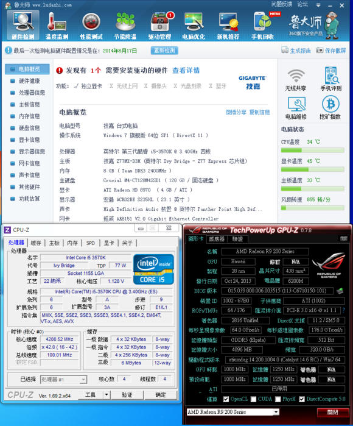The width and height of the screenshot is (353, 426).
Task: Click 风扇转速 fan speed bar
Action: coord(313,208)
